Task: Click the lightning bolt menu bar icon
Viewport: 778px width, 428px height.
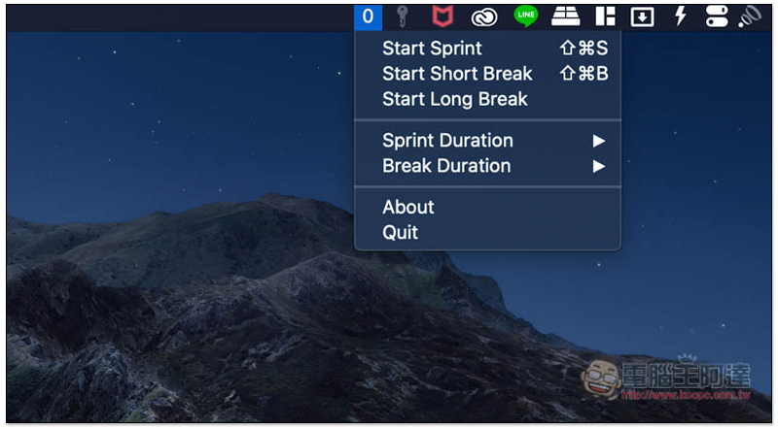Action: (680, 16)
